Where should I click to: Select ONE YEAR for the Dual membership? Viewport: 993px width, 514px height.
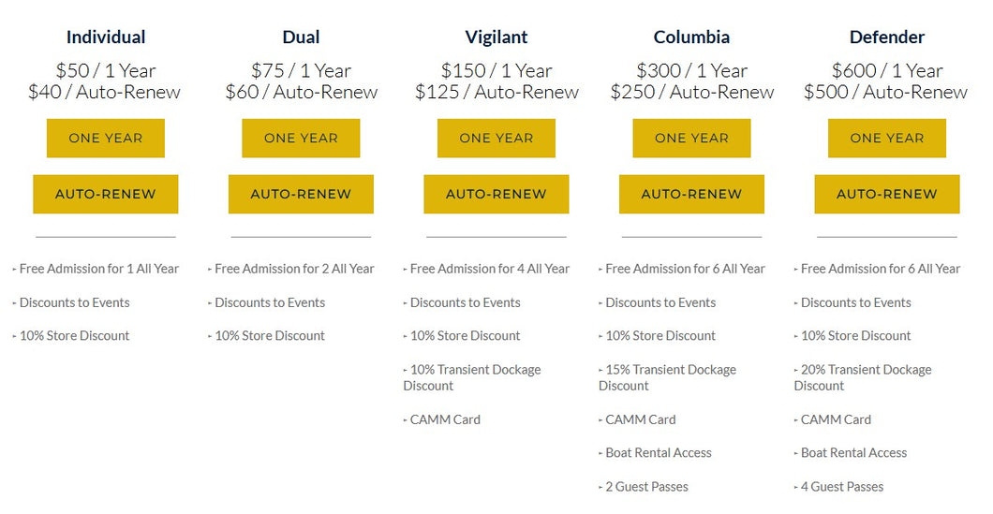coord(301,138)
